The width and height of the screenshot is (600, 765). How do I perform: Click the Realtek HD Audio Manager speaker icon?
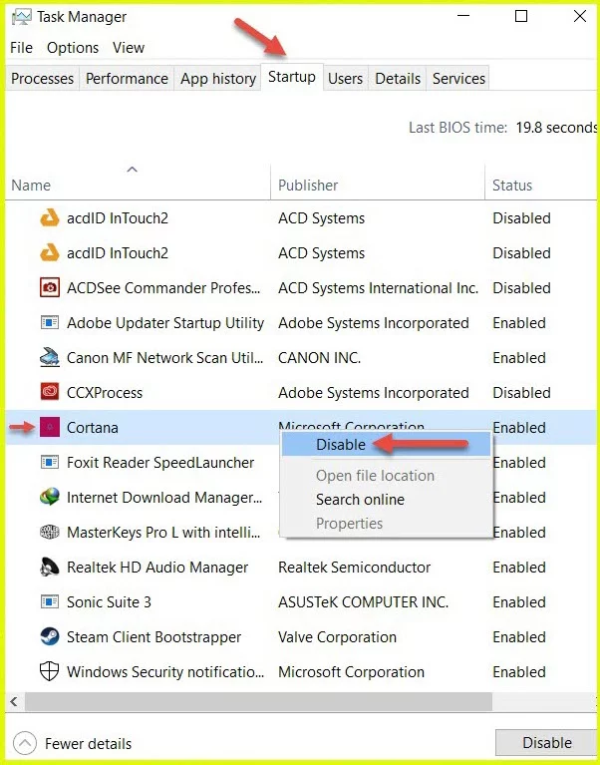tap(49, 567)
